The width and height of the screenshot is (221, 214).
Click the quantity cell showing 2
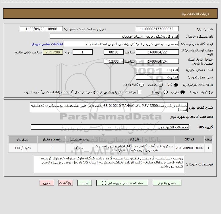click(x=51, y=148)
